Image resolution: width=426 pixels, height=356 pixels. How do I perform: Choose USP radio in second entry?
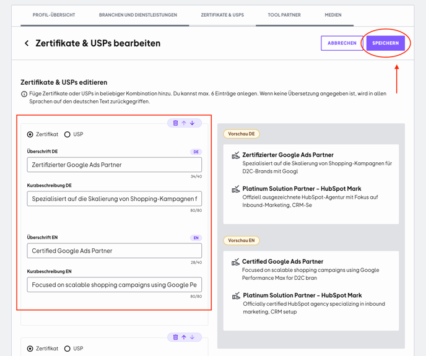click(x=67, y=349)
